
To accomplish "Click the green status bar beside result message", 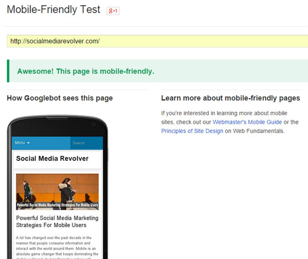I will coord(8,71).
